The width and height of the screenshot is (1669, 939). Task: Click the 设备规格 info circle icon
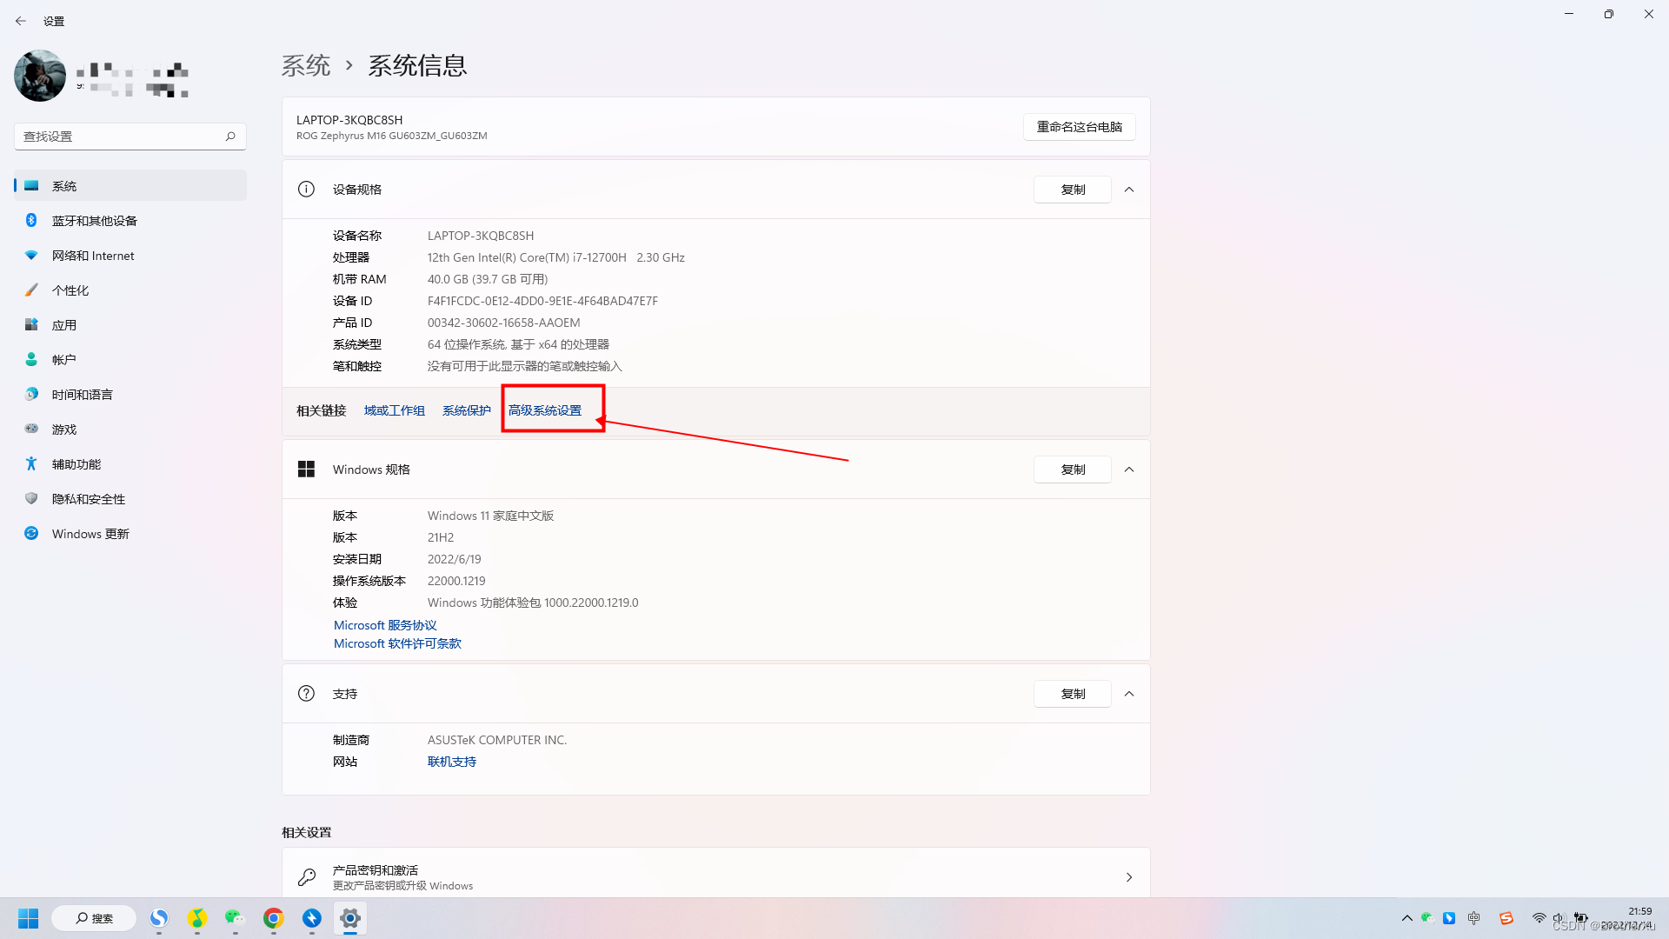(x=306, y=190)
